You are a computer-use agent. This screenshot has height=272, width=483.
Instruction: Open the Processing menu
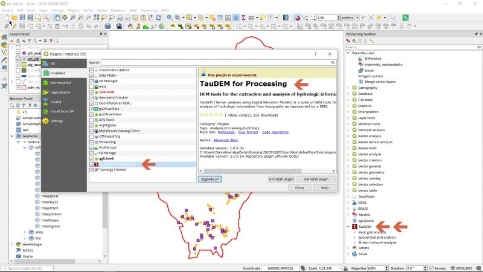click(x=149, y=10)
